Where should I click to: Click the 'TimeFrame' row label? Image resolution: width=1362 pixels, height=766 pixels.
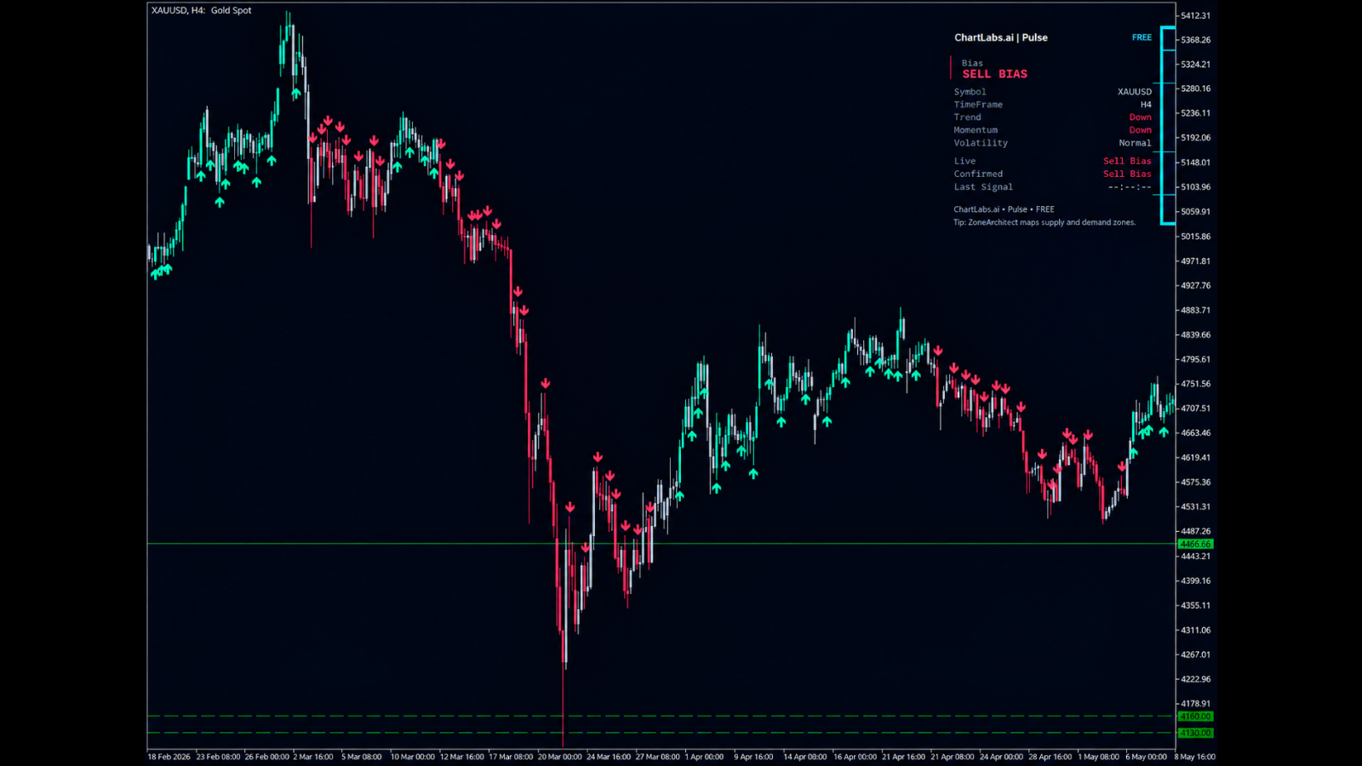pyautogui.click(x=978, y=105)
